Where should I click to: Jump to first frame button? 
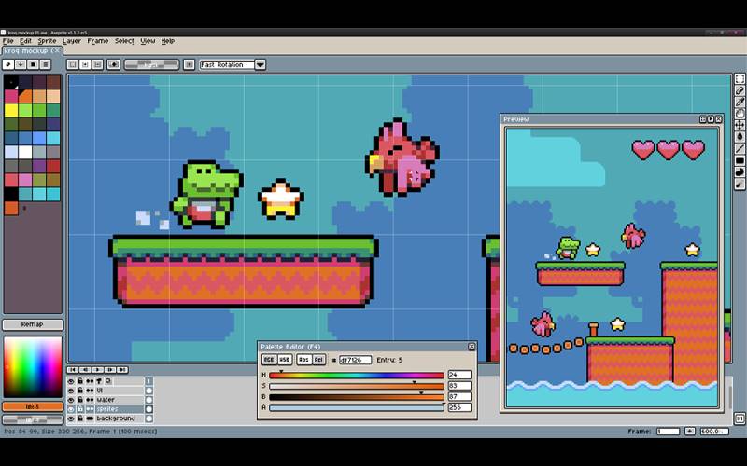click(x=72, y=370)
